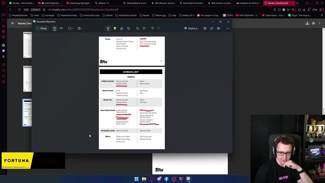Open the ProjektyDomow bookmark folder
325x183 pixels.
pos(18,15)
